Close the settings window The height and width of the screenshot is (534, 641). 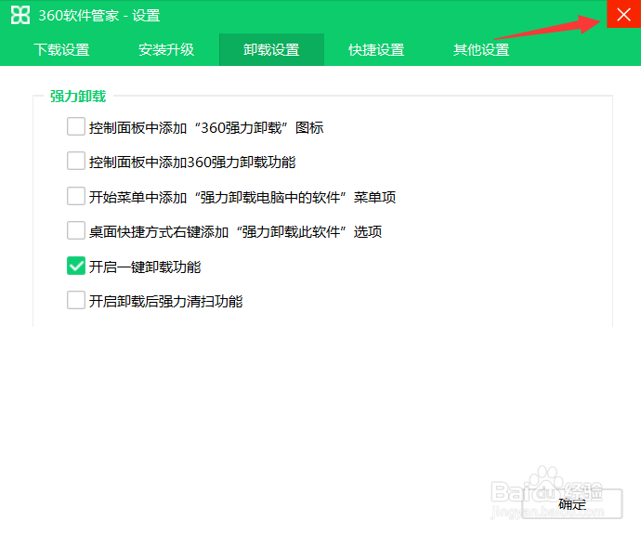pyautogui.click(x=623, y=14)
